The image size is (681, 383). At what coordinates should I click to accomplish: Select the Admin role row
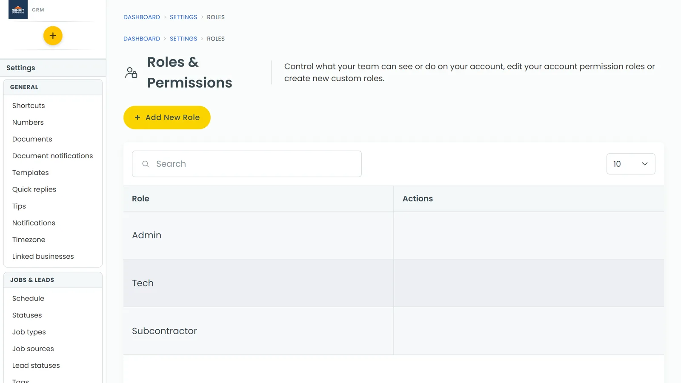(x=394, y=235)
